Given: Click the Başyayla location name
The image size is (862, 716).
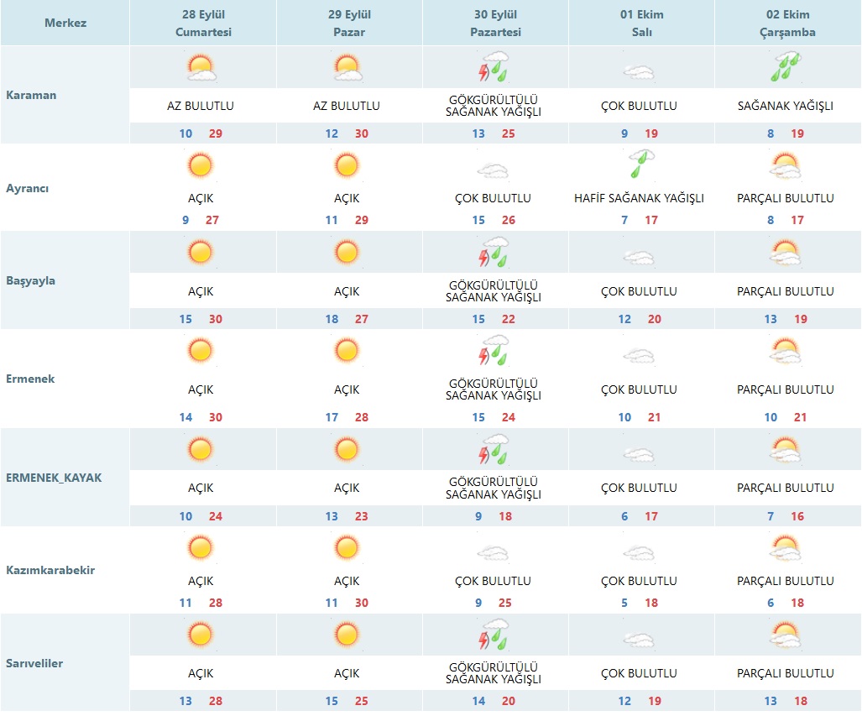Looking at the screenshot, I should tap(30, 280).
